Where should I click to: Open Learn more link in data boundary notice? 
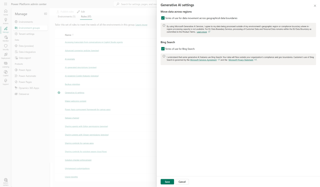[202, 32]
